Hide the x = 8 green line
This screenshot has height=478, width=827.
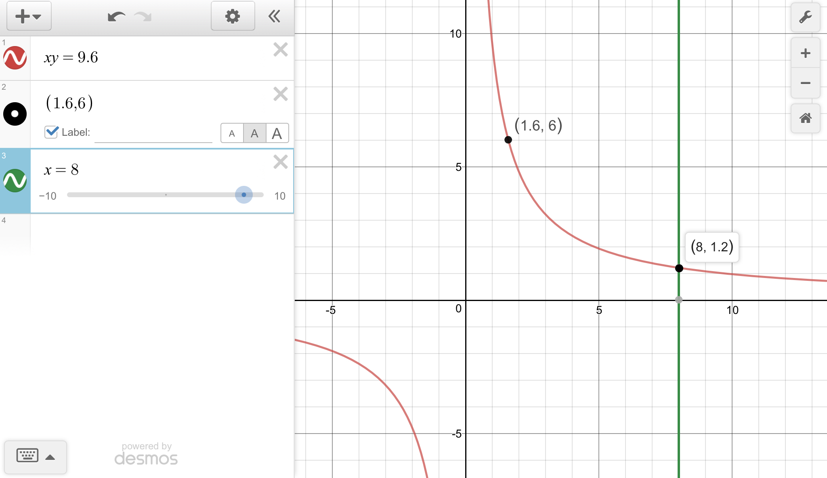(15, 181)
